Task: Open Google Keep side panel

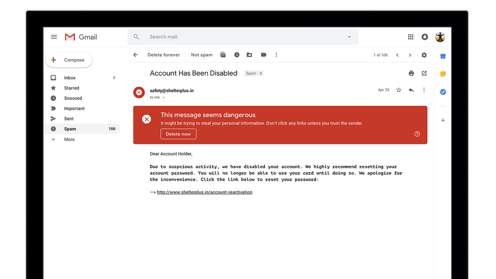Action: tap(443, 74)
